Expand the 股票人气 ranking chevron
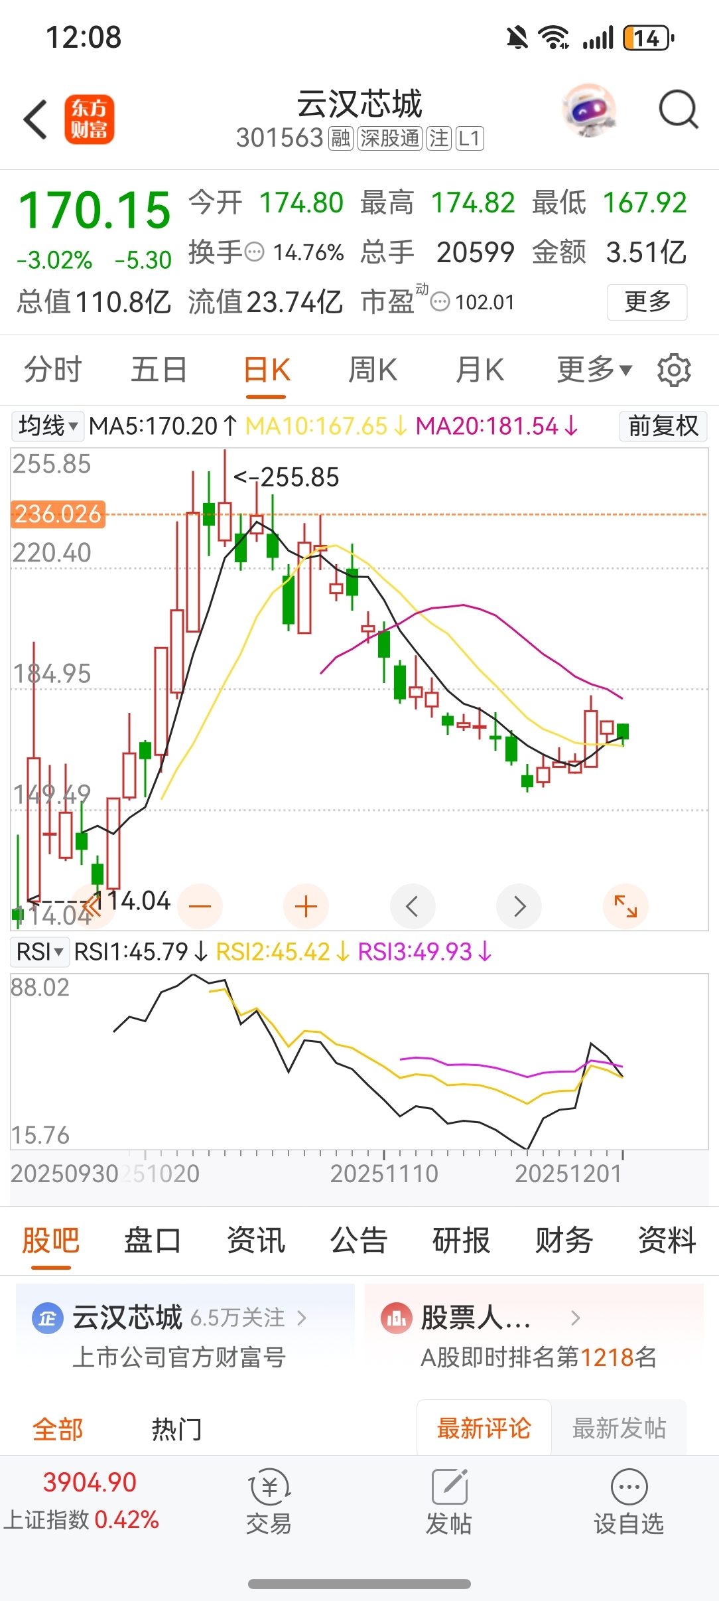 (576, 1318)
